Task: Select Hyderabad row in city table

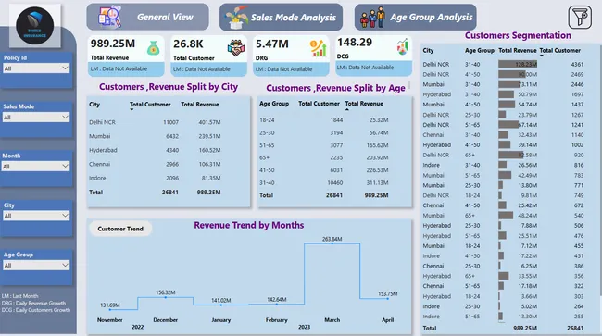Action: (155, 150)
